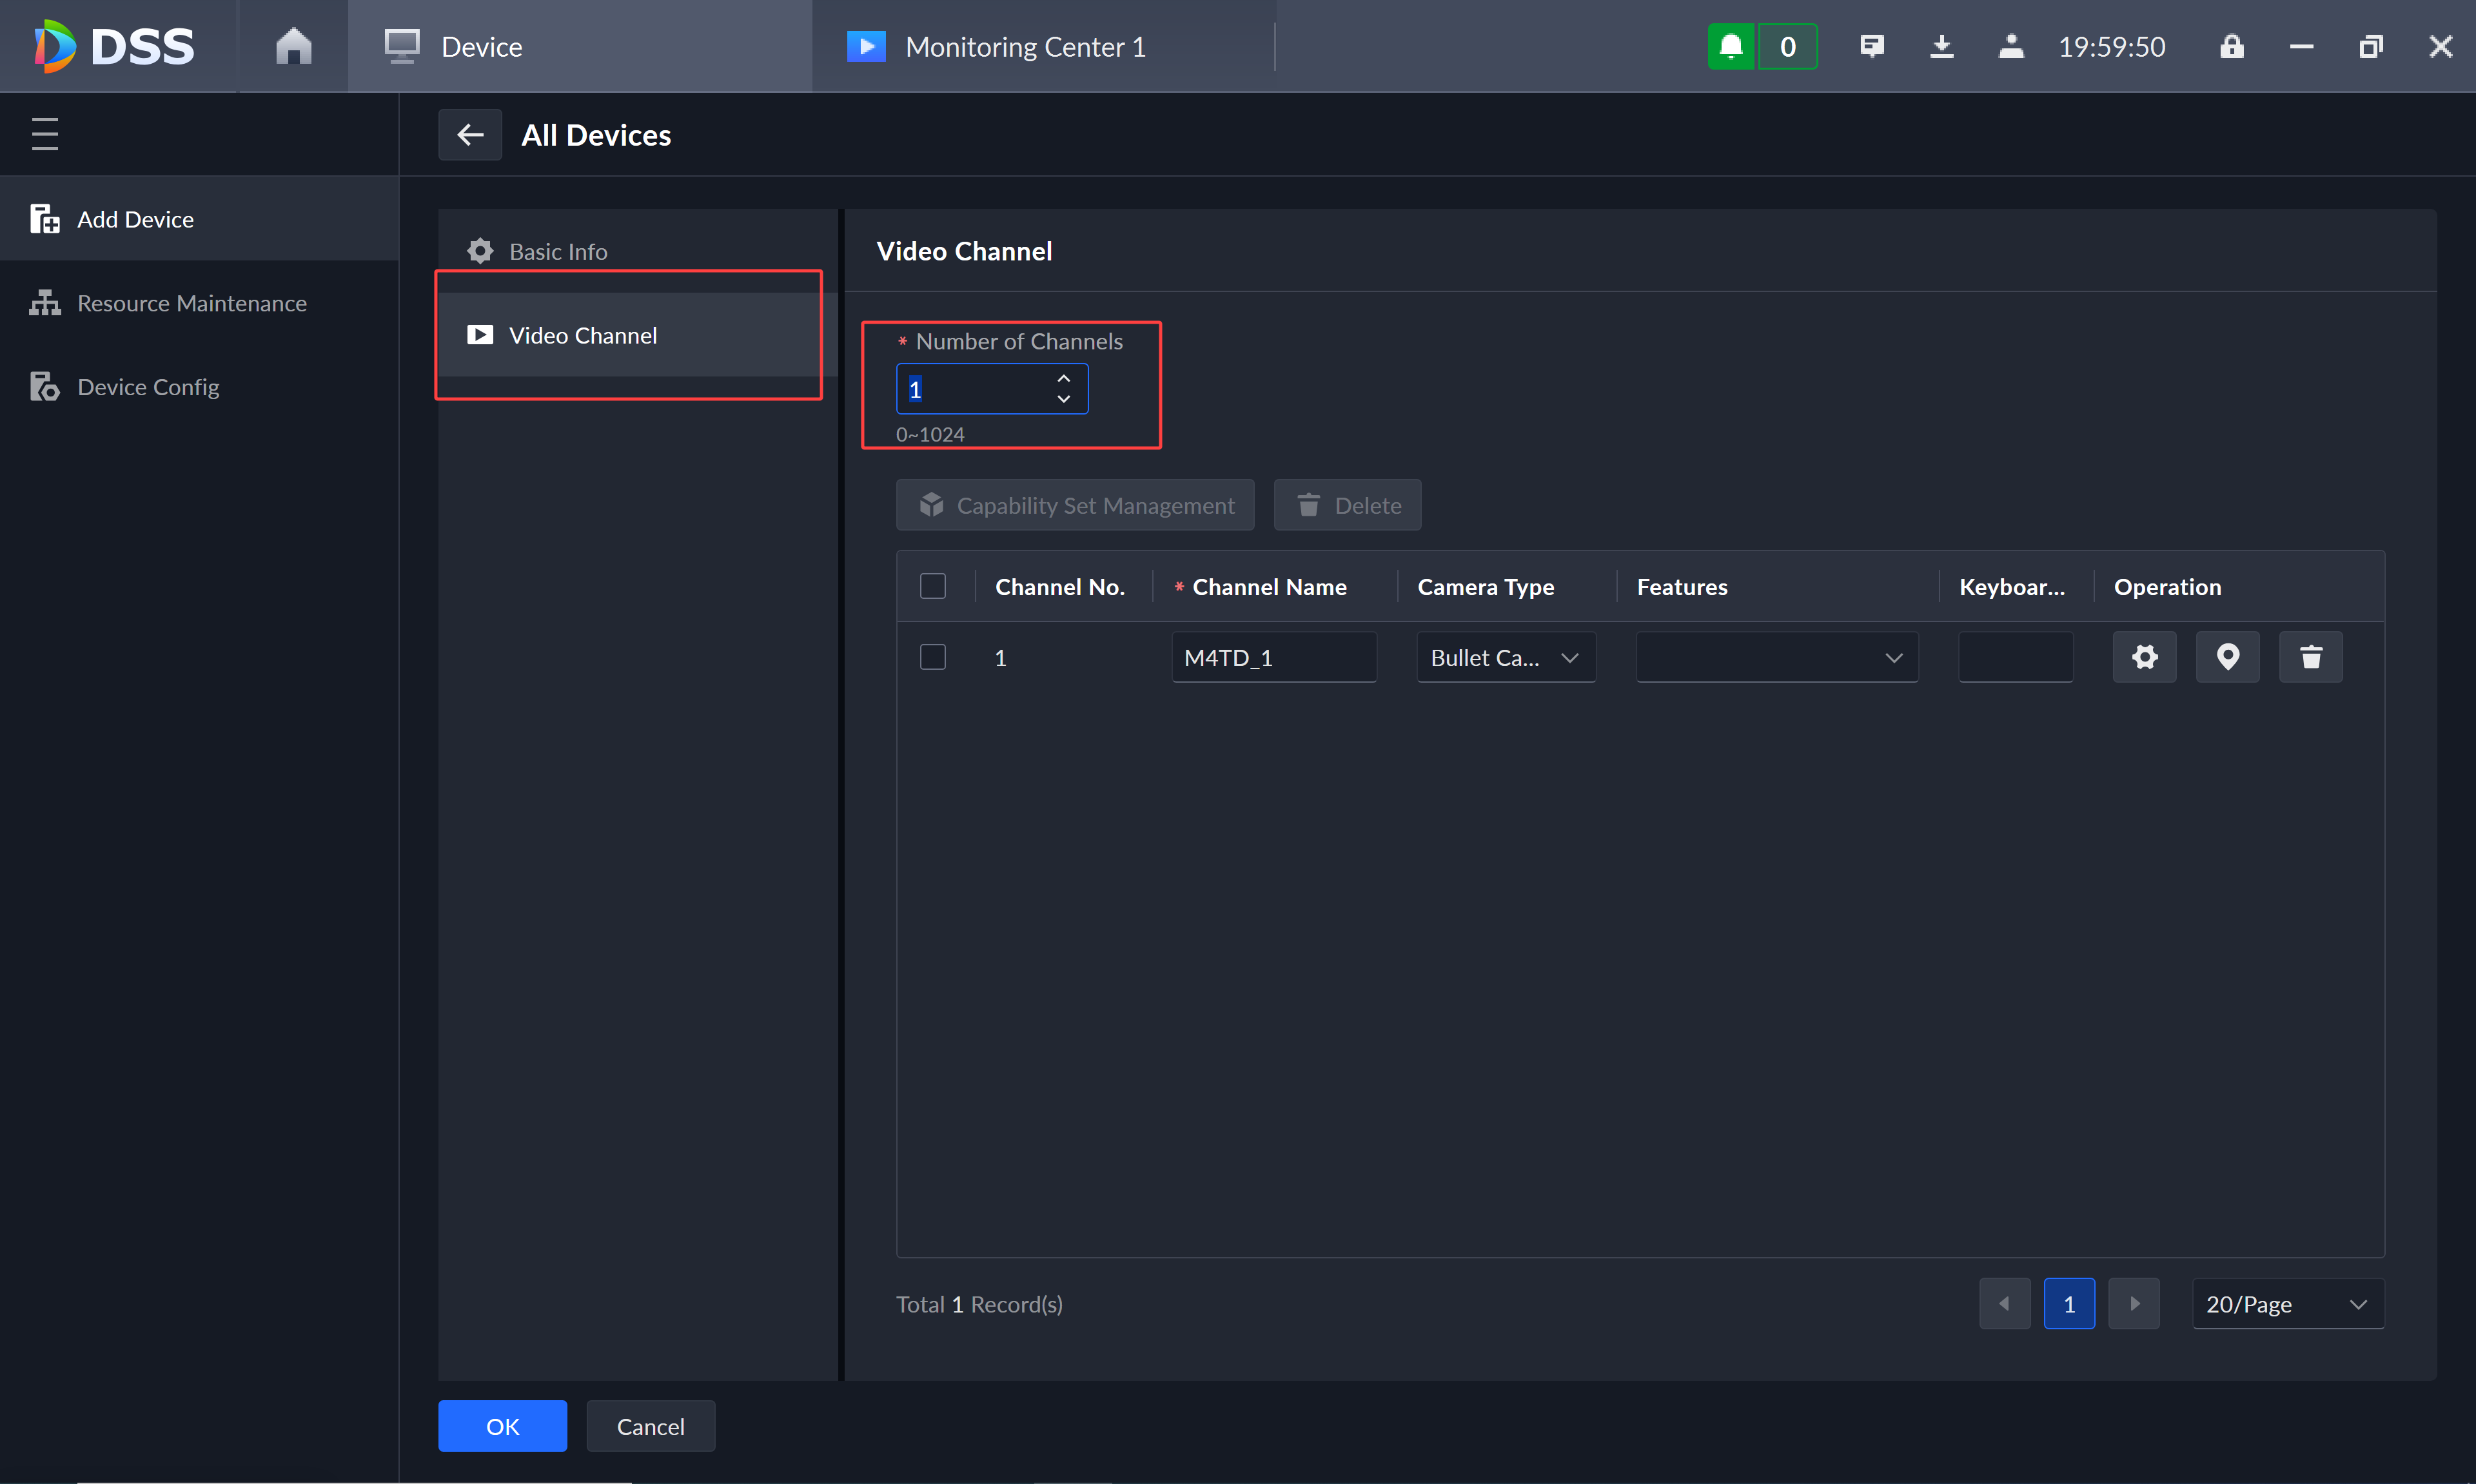Viewport: 2476px width, 1484px height.
Task: Increase number of channels with up arrow
Action: (x=1064, y=378)
